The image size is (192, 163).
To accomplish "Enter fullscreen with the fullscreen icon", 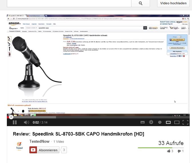I will 185,122.
